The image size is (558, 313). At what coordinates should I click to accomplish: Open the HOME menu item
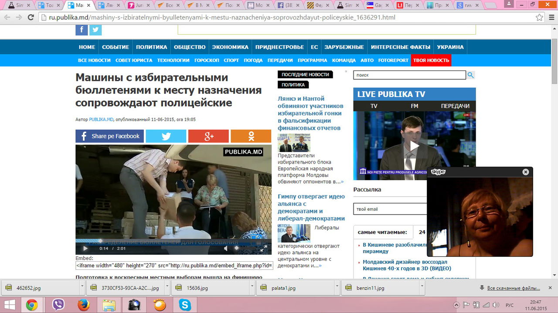click(x=87, y=47)
